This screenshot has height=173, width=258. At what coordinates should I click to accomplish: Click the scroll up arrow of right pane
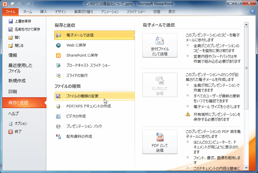pyautogui.click(x=246, y=25)
